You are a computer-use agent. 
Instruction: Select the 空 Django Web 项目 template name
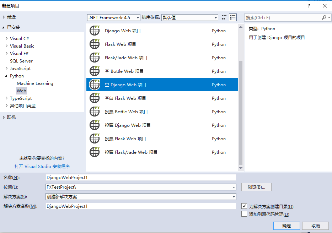[125, 85]
